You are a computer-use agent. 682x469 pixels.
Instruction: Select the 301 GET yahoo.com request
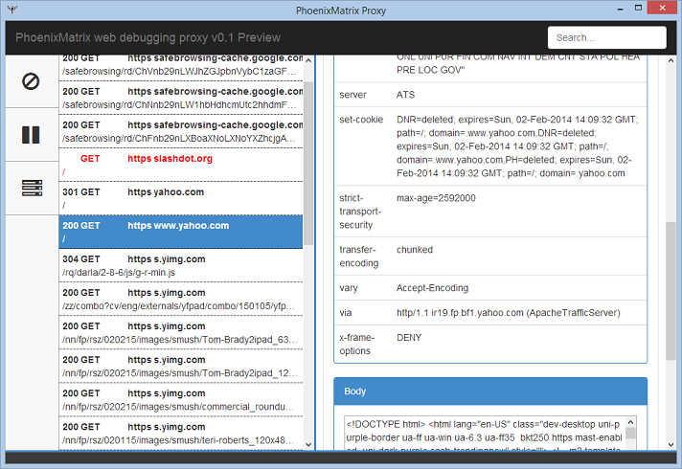(x=180, y=198)
